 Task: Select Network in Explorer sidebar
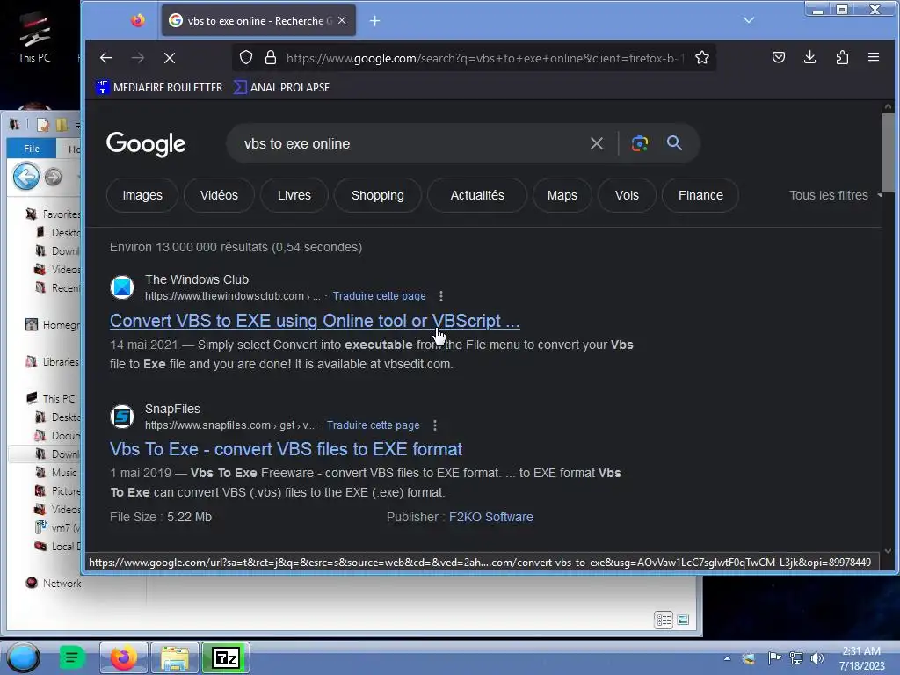54,584
